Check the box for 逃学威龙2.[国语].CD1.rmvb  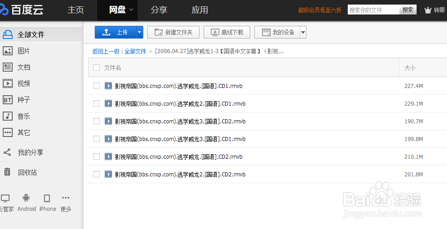[97, 103]
